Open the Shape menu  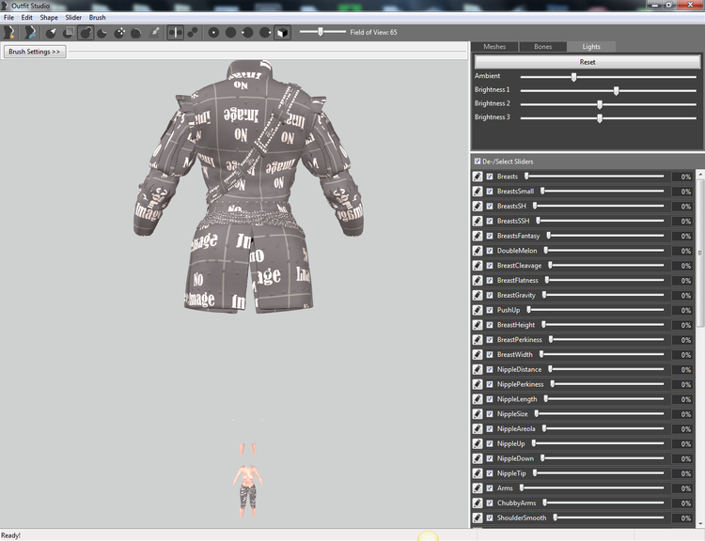point(49,18)
